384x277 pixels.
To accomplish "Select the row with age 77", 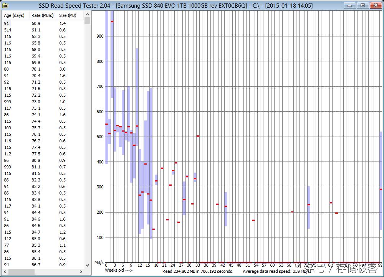I will tap(43, 246).
